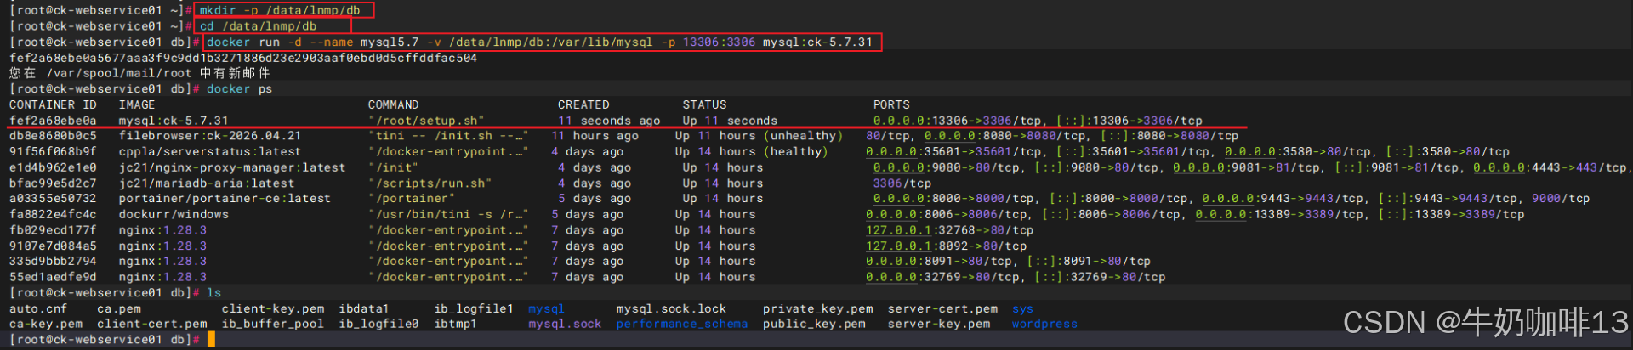Screen dimensions: 1633x350
Task: Click the COMMAND column header
Action: [393, 104]
